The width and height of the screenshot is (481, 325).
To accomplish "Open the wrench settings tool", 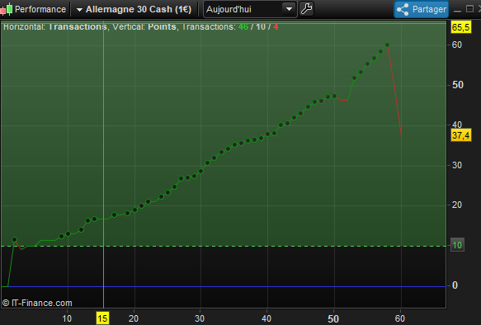I will pos(306,9).
